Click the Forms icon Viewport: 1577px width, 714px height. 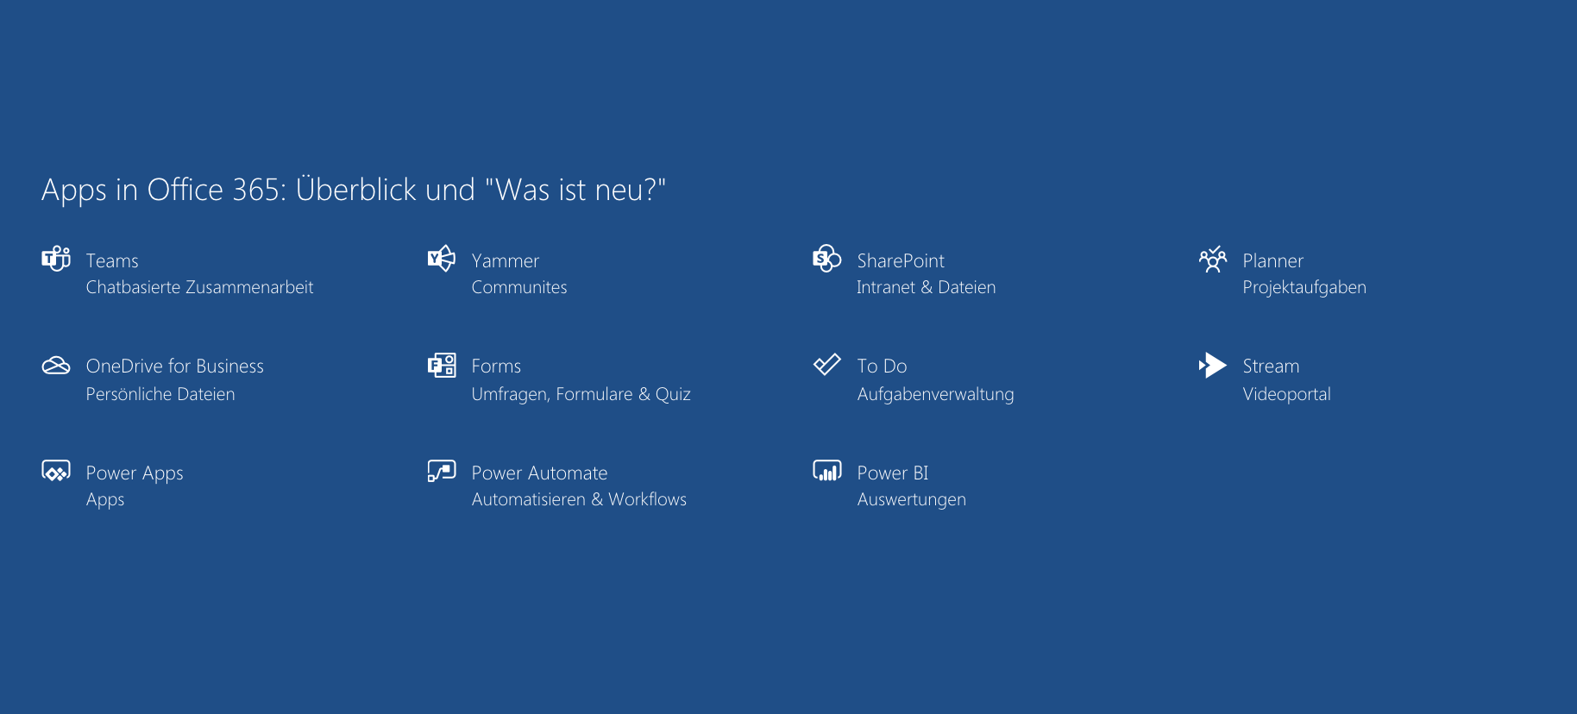pos(442,366)
